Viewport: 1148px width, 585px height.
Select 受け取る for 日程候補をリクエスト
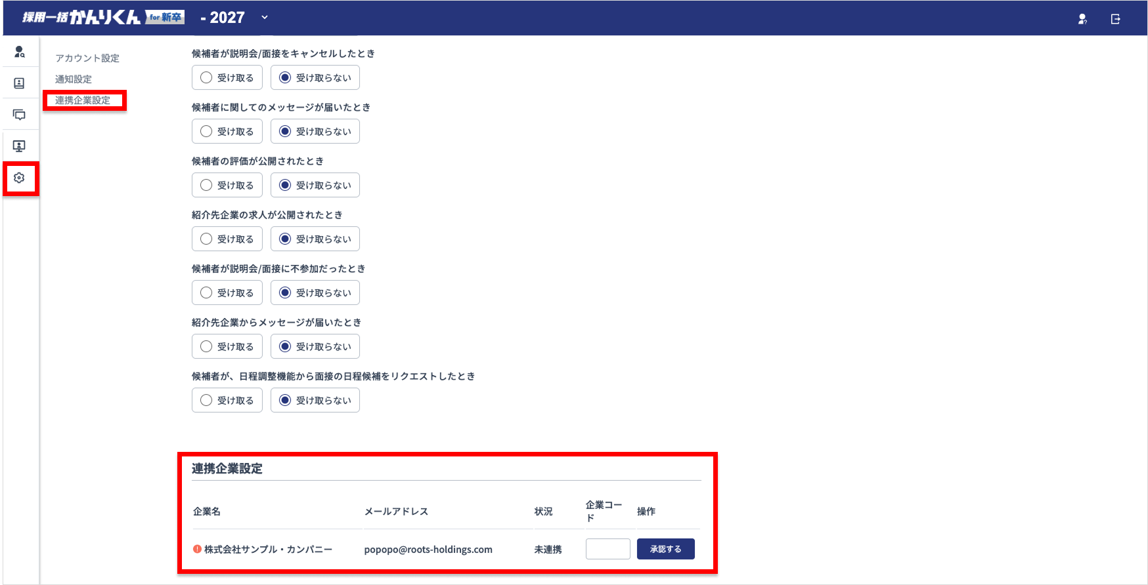[x=227, y=400]
